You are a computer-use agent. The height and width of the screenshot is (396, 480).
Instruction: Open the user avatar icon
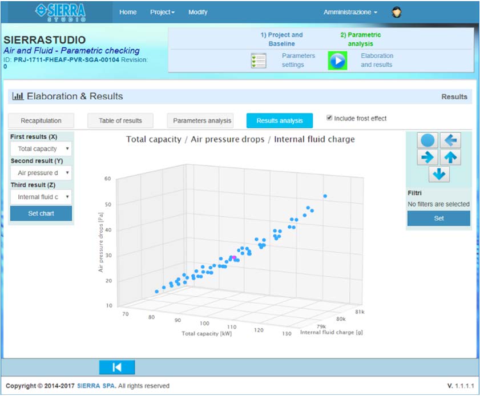click(x=397, y=12)
